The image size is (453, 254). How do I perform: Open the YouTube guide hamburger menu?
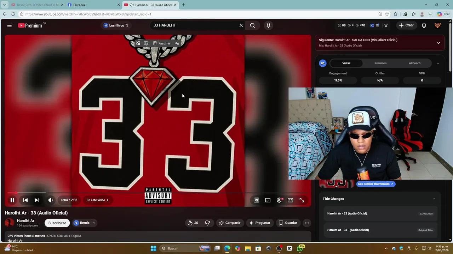pyautogui.click(x=10, y=25)
